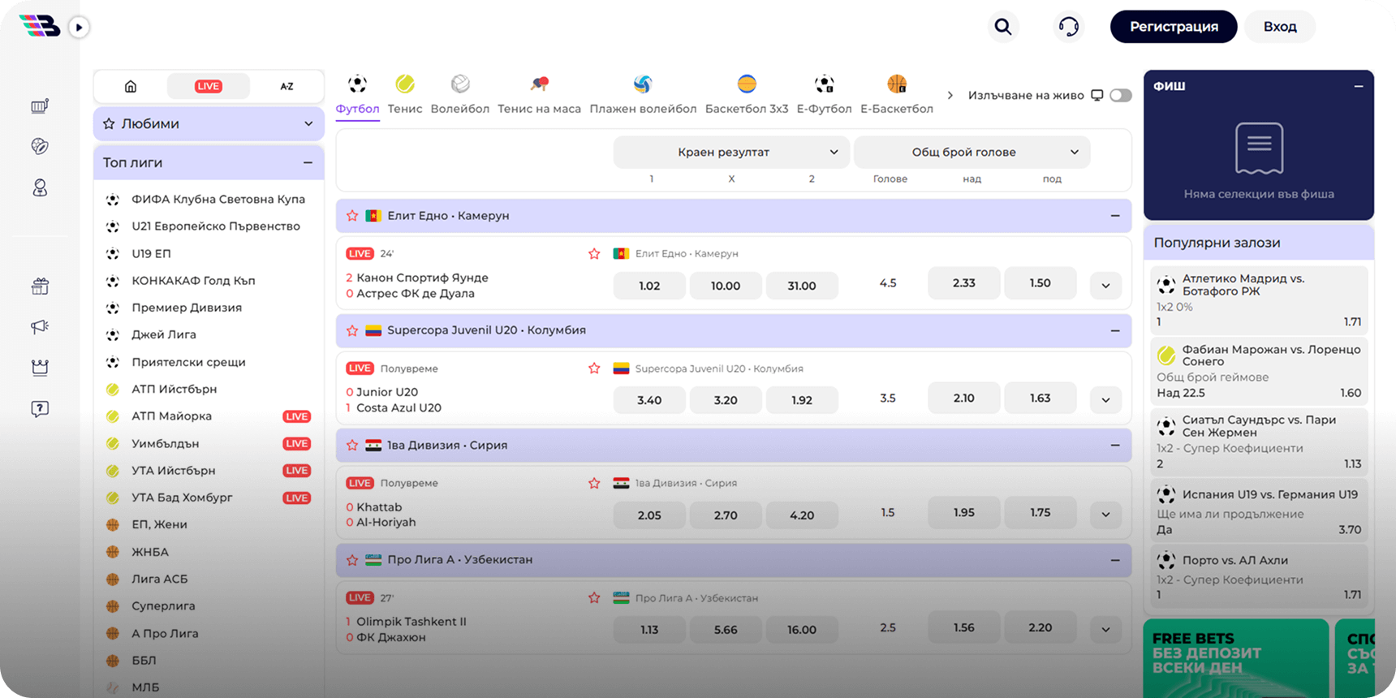Image resolution: width=1396 pixels, height=698 pixels.
Task: Favorite the Елит Едно Камерун league star
Action: coord(352,216)
